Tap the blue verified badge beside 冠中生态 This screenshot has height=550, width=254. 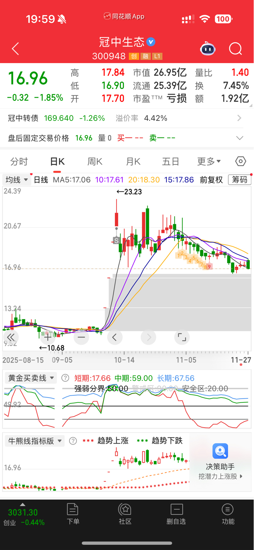point(151,42)
